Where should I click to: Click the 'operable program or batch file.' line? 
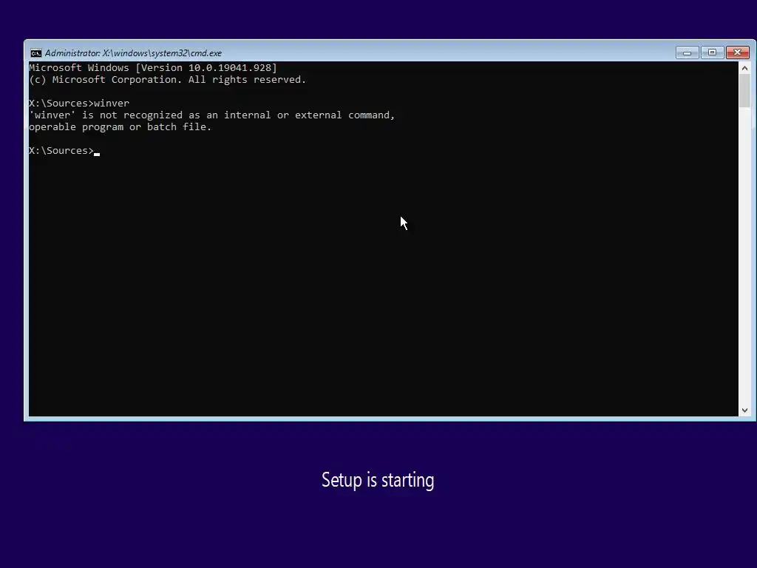pyautogui.click(x=120, y=127)
